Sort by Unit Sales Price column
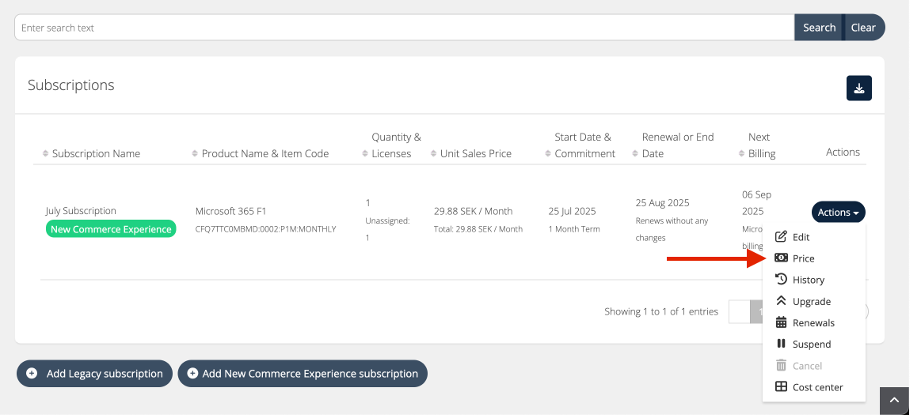Viewport: 921px width, 418px height. tap(475, 153)
